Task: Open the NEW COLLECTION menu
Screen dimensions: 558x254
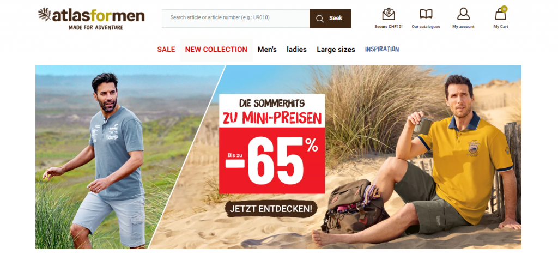Action: [216, 50]
